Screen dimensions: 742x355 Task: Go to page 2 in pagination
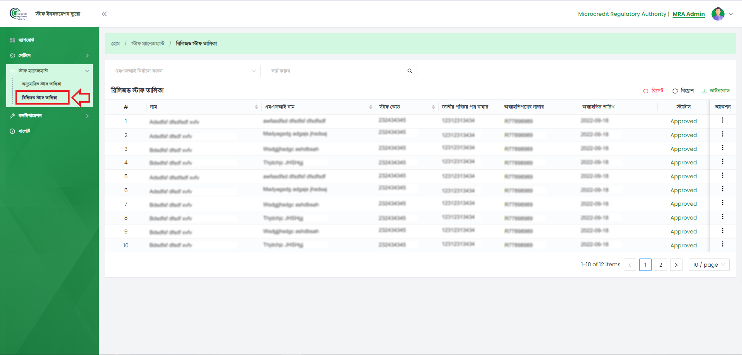tap(661, 265)
